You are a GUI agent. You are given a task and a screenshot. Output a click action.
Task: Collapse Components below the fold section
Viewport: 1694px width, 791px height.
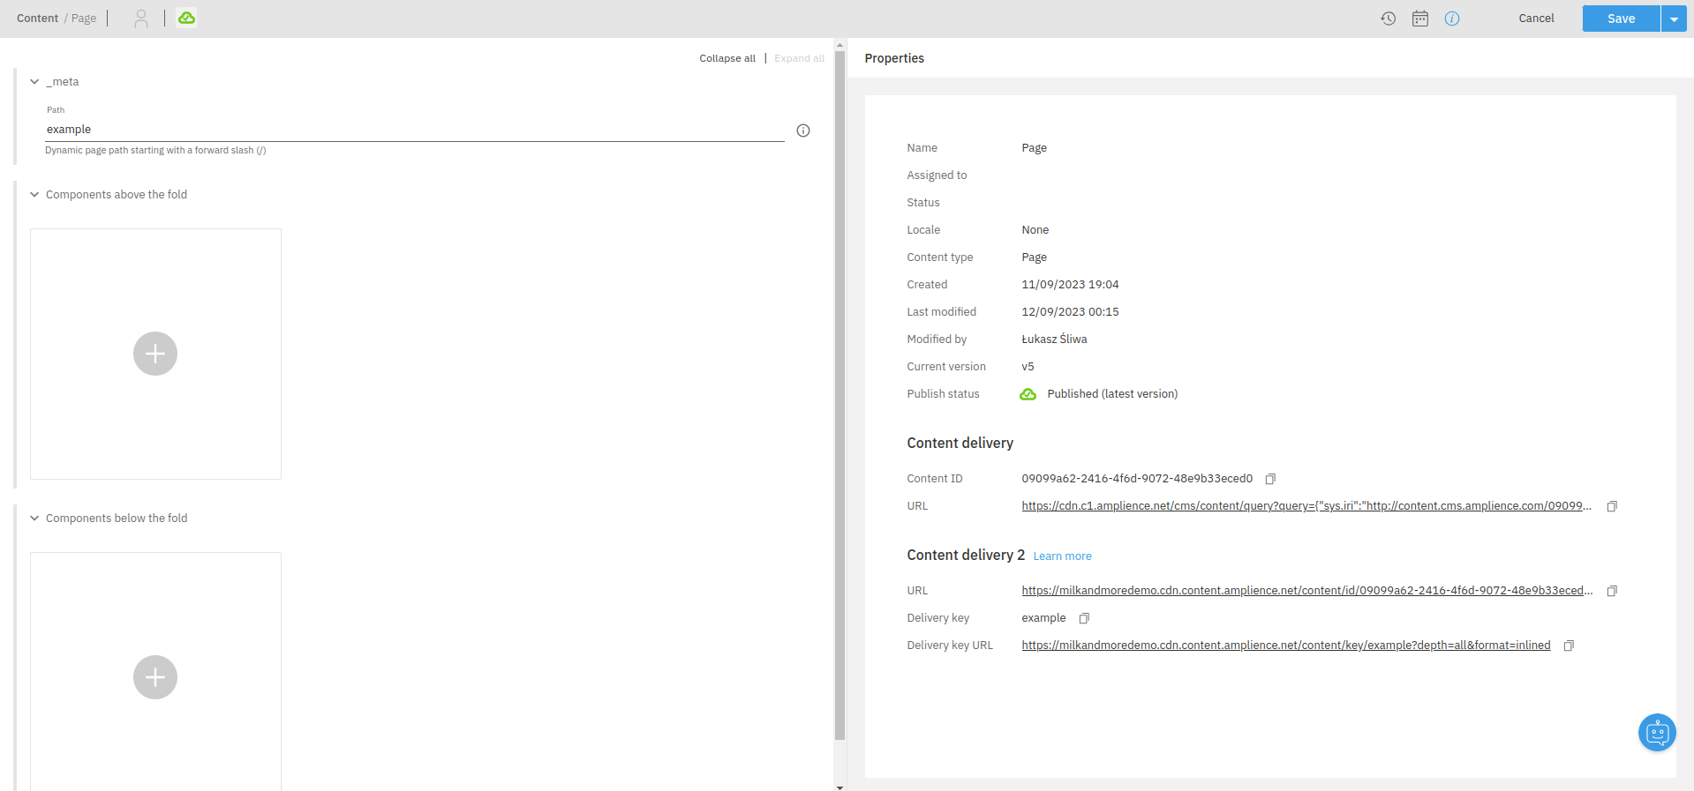[x=34, y=519]
